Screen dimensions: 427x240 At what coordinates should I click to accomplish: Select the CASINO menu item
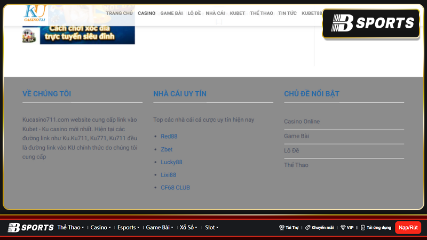[x=146, y=13]
